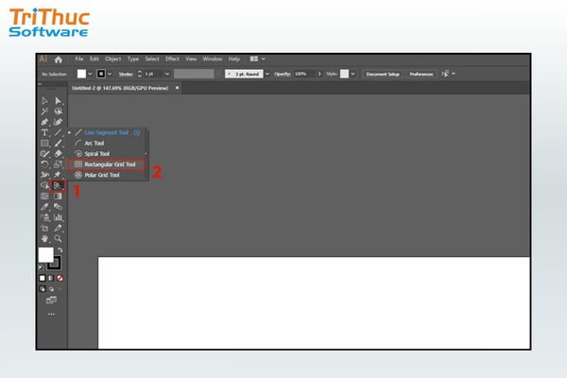Choose Rectangular Grid Tool from flyout

pos(108,164)
